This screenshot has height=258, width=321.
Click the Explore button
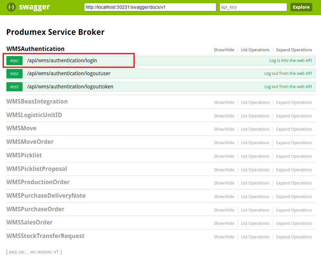tap(301, 7)
